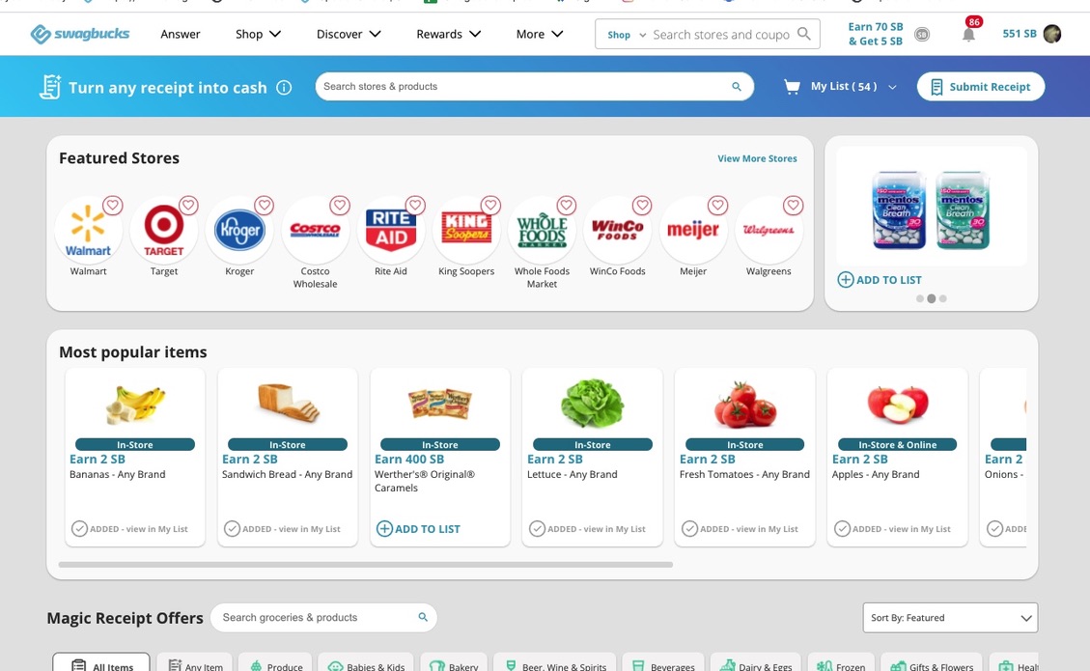This screenshot has height=671, width=1090.
Task: Favorite Walmart with its heart icon
Action: pyautogui.click(x=113, y=206)
